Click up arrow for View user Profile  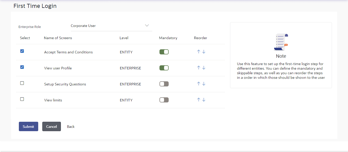point(199,68)
